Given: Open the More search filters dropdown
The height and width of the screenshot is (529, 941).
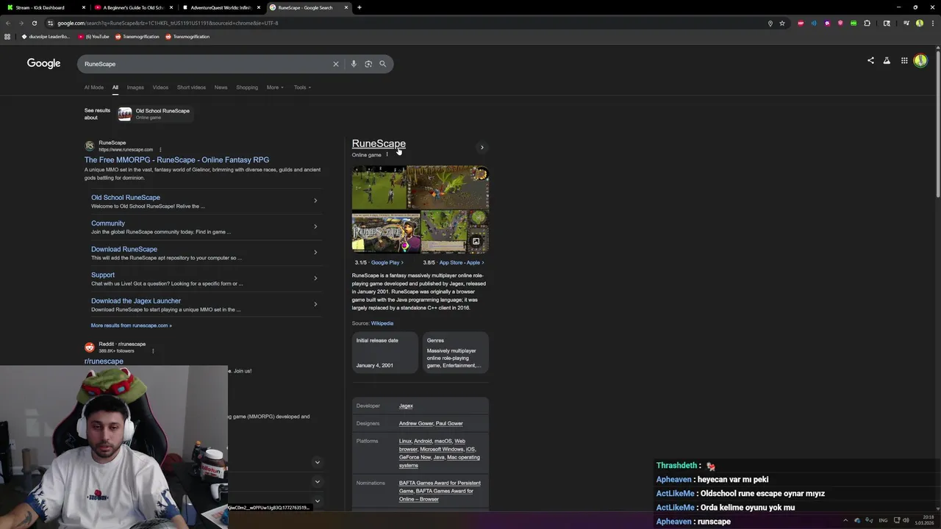Looking at the screenshot, I should (275, 87).
